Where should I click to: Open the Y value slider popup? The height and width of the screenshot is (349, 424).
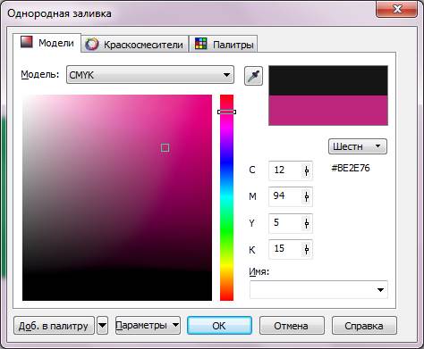pos(307,223)
